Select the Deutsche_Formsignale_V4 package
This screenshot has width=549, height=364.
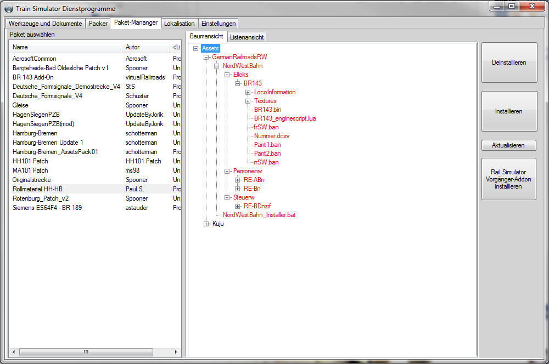[47, 96]
